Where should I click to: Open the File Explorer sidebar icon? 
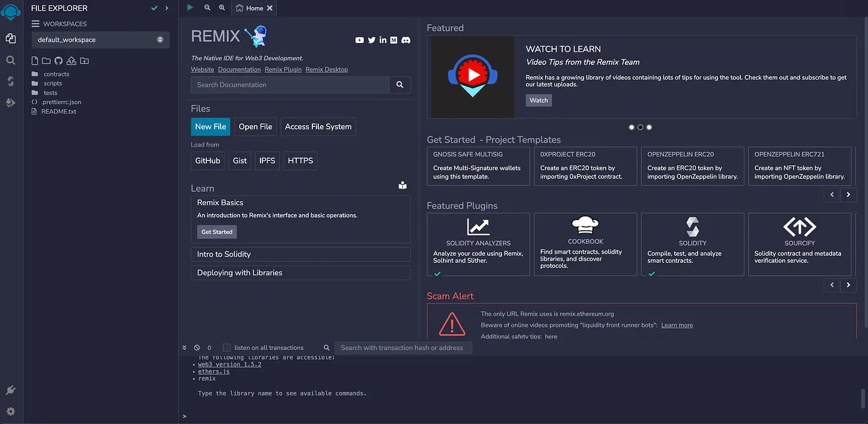click(x=11, y=38)
